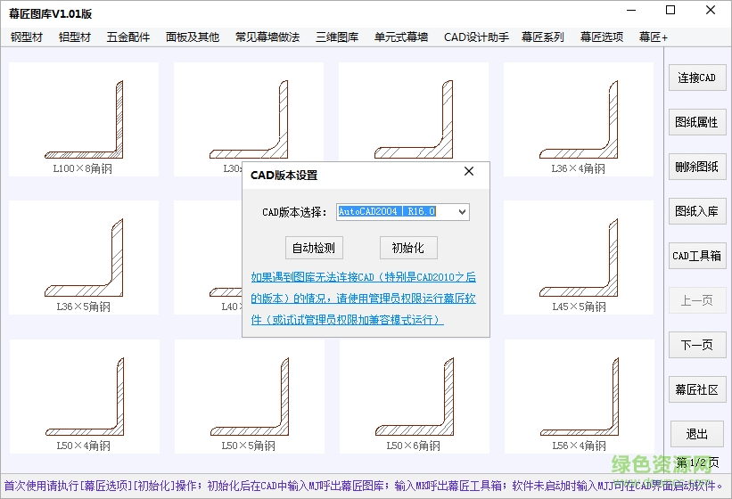Close the CAD版本设置 dialog

469,172
